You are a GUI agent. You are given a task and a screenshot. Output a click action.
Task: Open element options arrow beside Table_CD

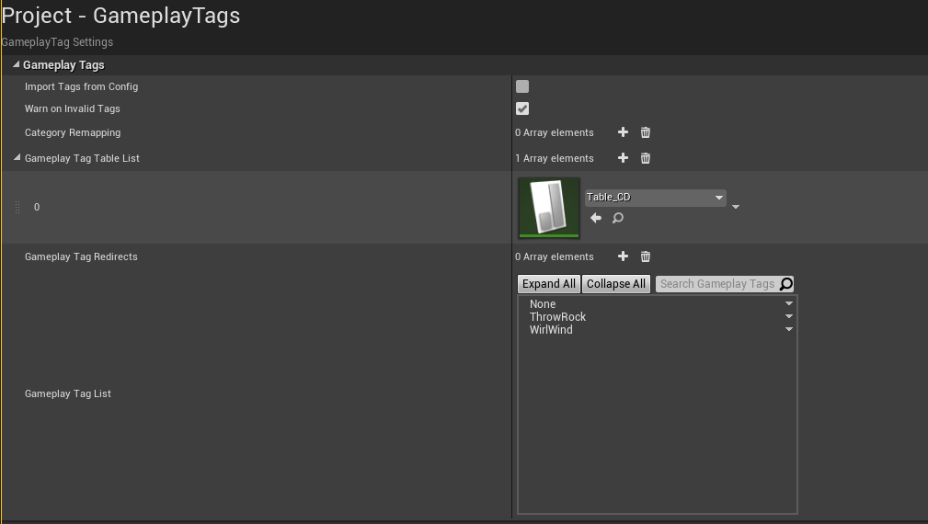coord(736,207)
